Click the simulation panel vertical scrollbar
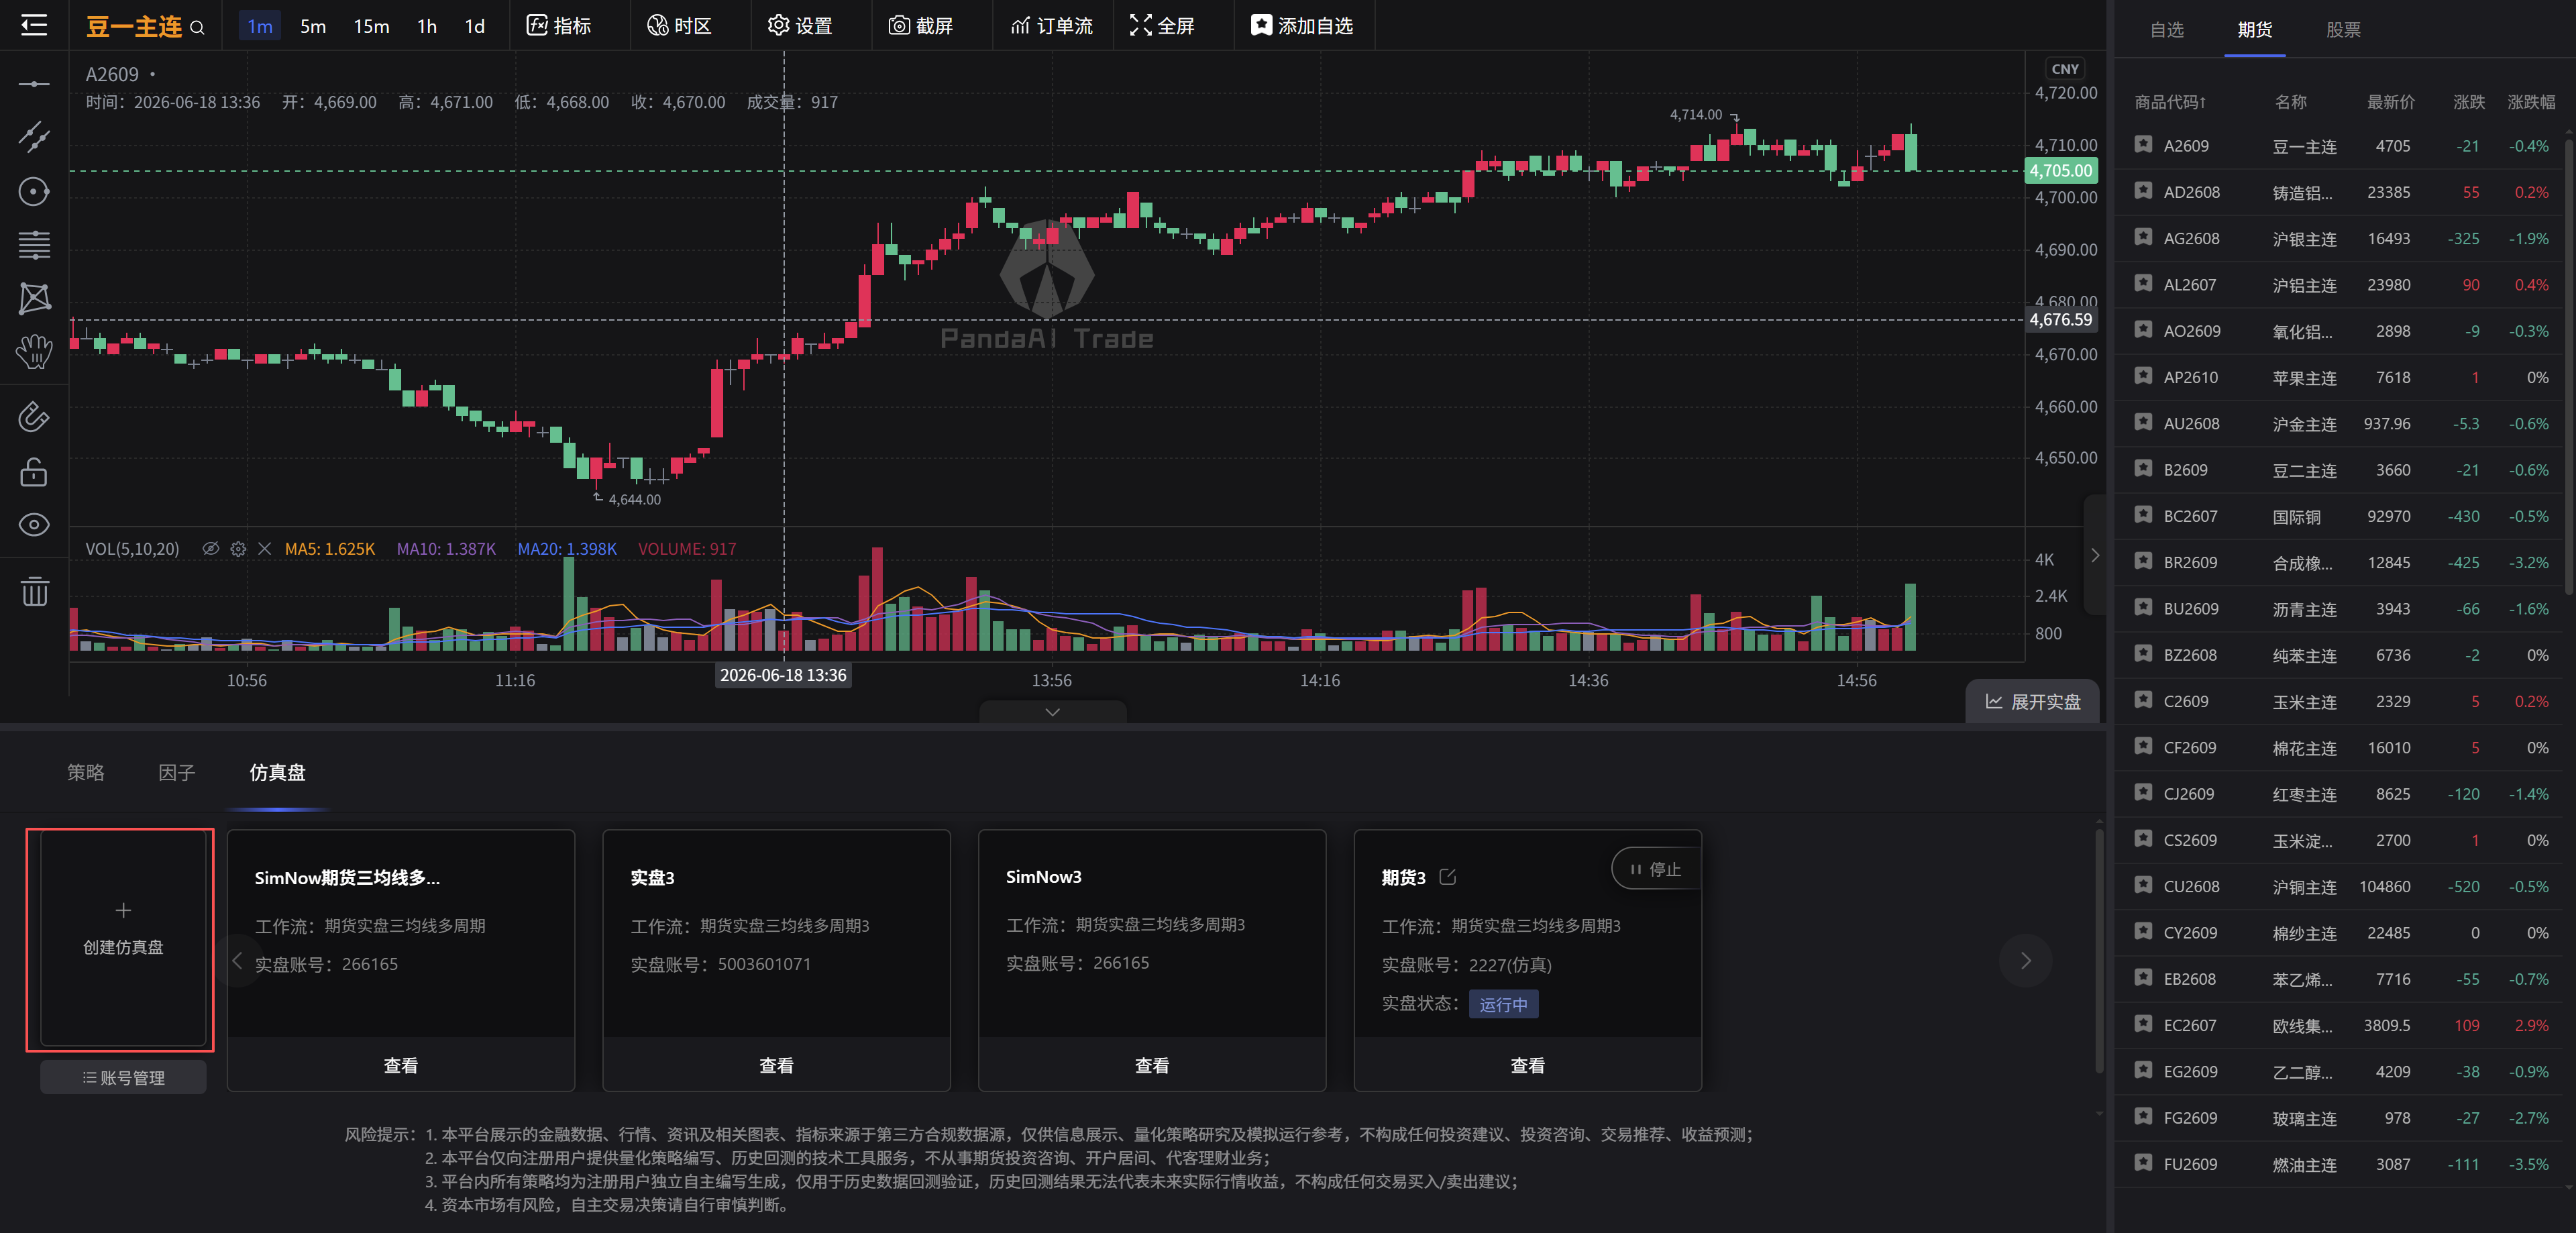The height and width of the screenshot is (1233, 2576). [2099, 950]
